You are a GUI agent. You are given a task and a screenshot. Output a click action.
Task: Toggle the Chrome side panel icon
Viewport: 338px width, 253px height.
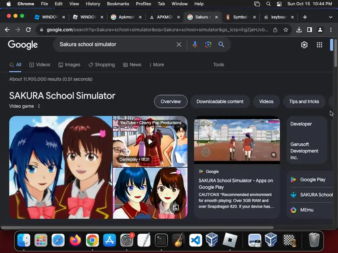pos(310,30)
